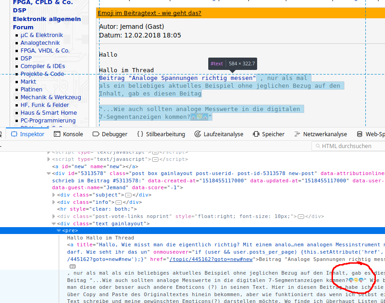Click the Laufzeitanalyse gauge icon
This screenshot has width=385, height=303.
pos(198,134)
